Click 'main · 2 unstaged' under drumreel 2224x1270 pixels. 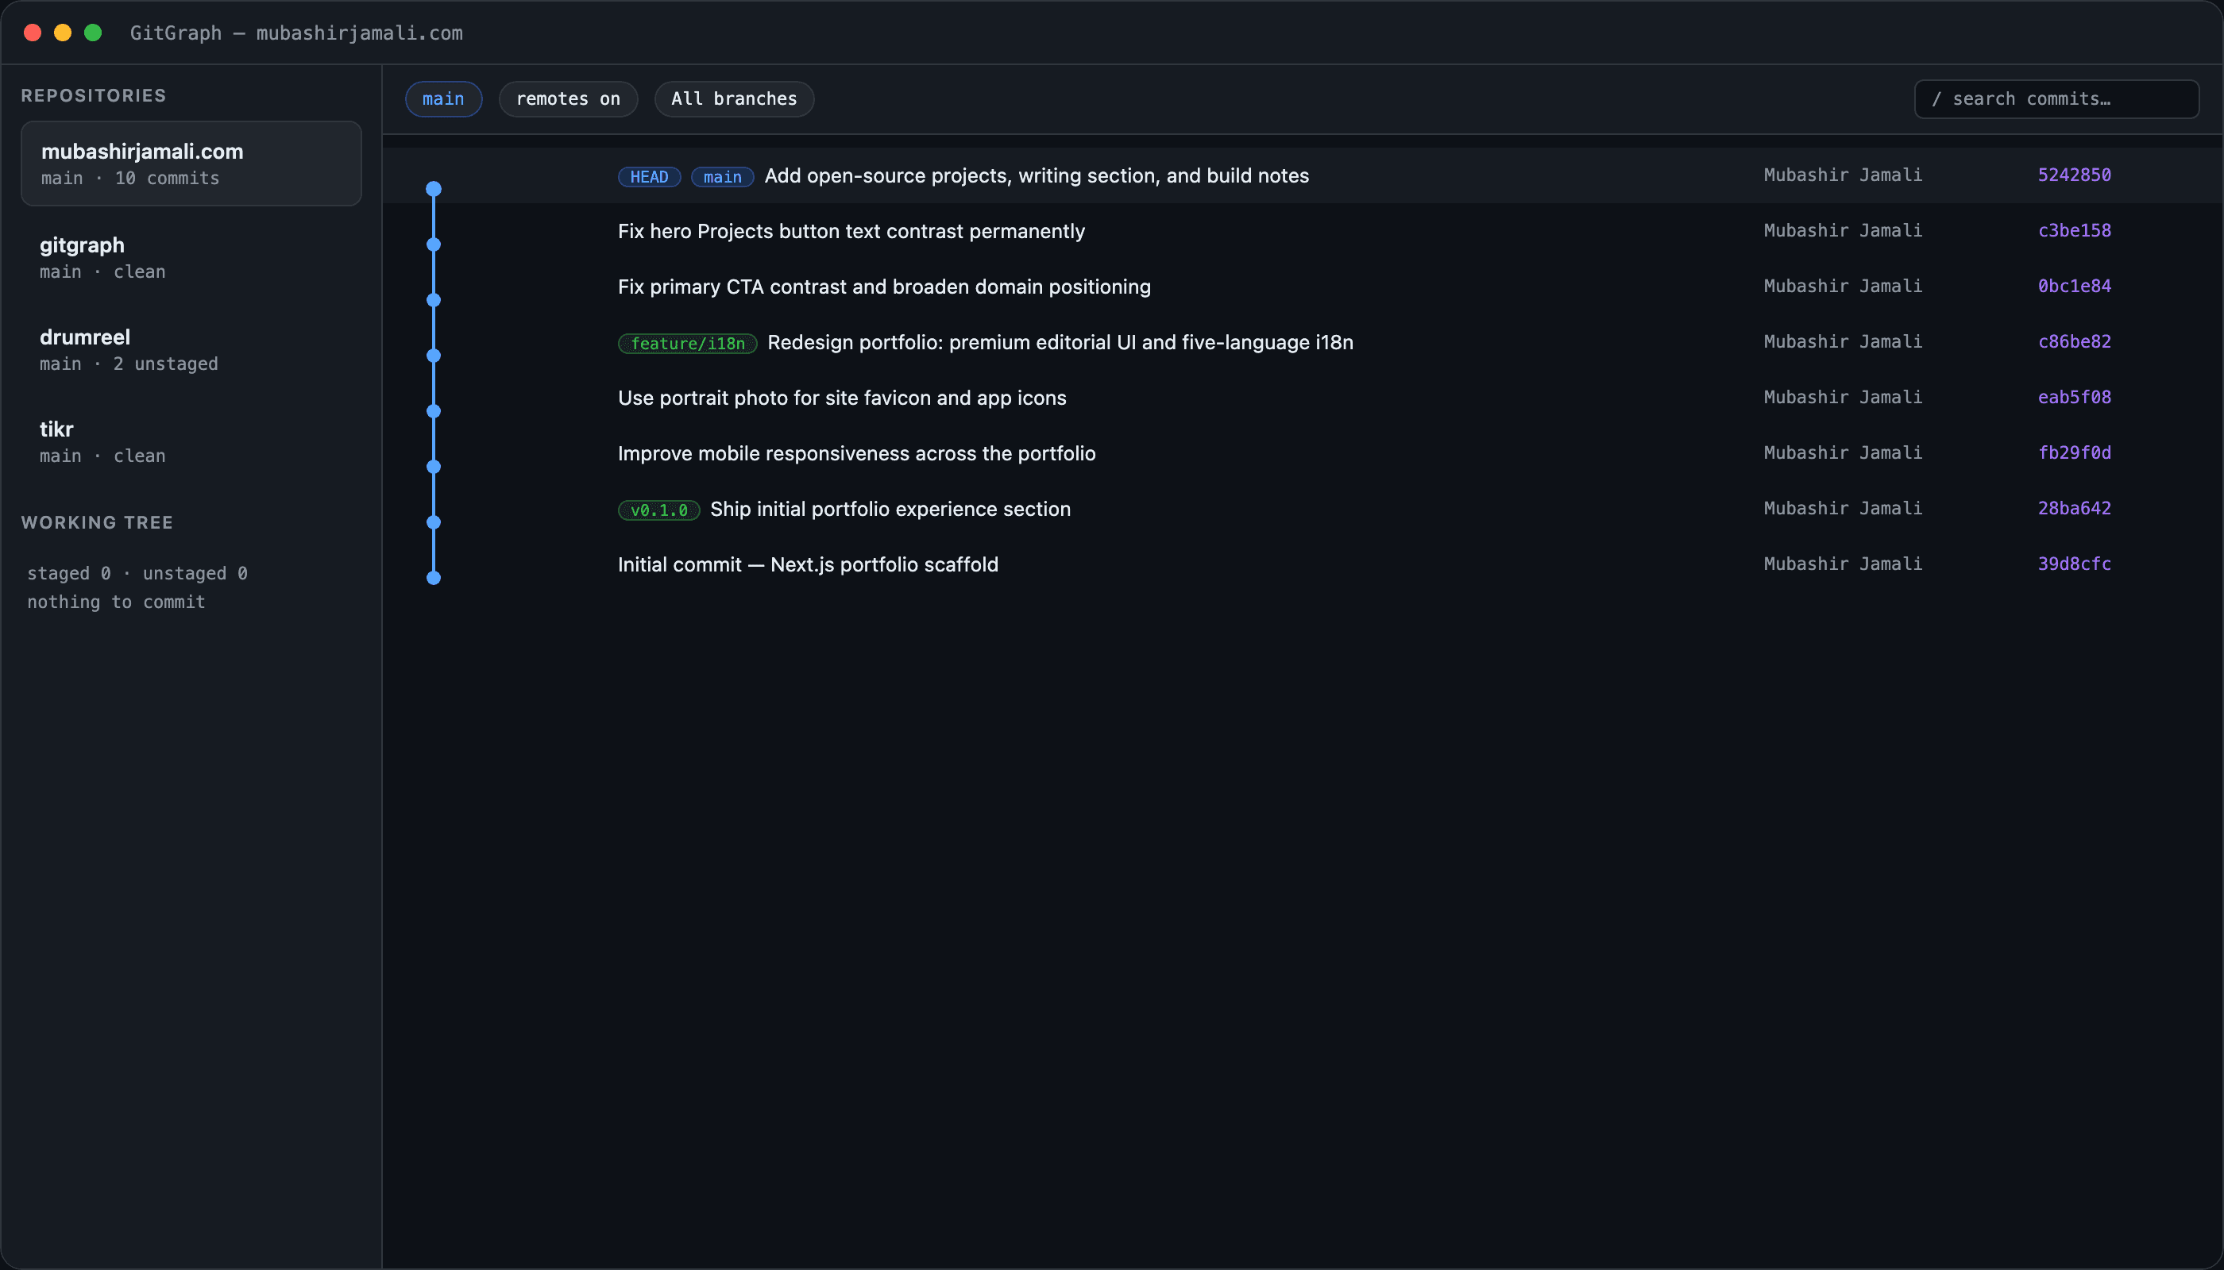[129, 364]
